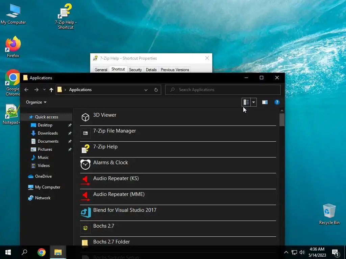Select the 7-Zip File Manager icon
The width and height of the screenshot is (346, 259).
pos(85,133)
